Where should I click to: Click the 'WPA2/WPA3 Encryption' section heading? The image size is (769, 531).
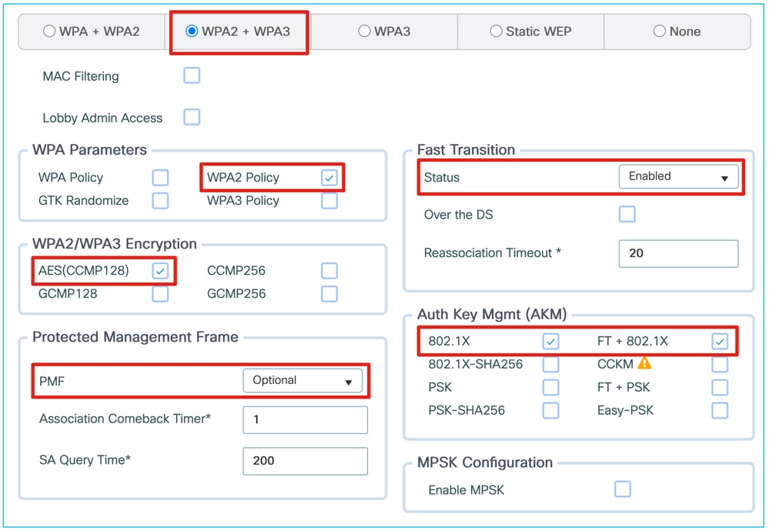114,244
